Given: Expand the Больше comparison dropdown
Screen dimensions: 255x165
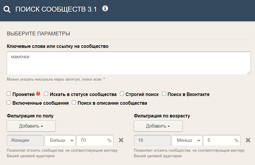Looking at the screenshot, I should 60,140.
